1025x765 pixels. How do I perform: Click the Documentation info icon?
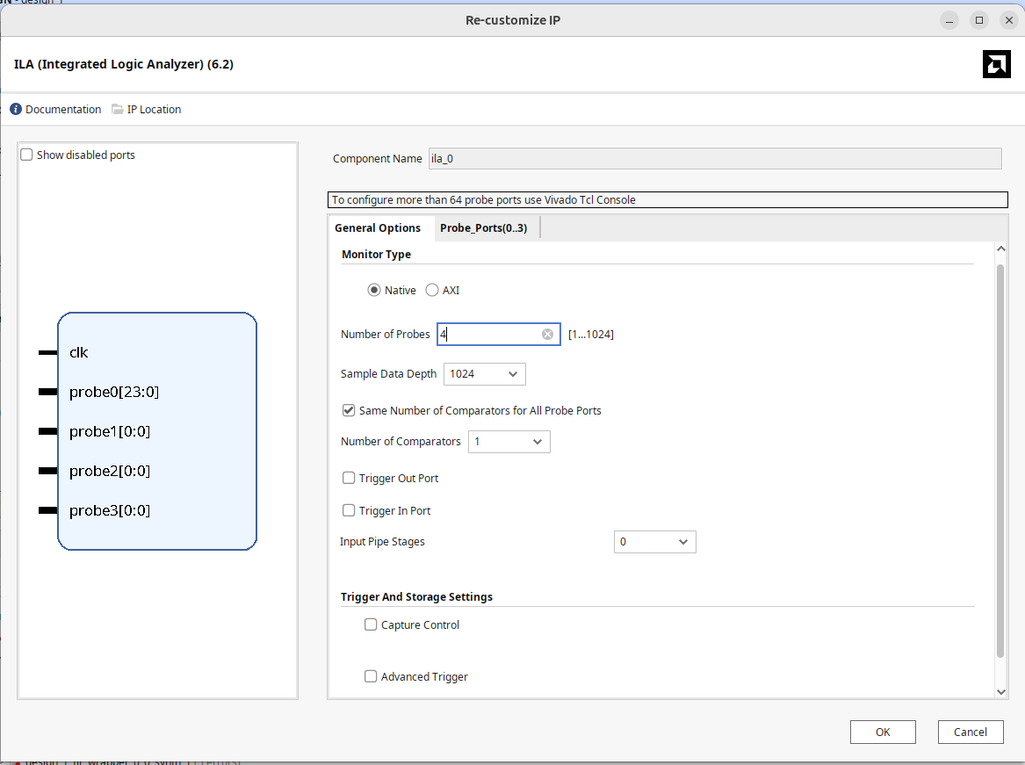(16, 110)
